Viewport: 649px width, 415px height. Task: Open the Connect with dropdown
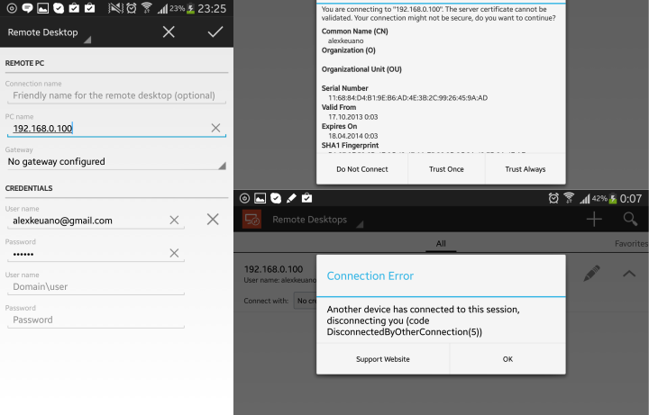pos(305,301)
